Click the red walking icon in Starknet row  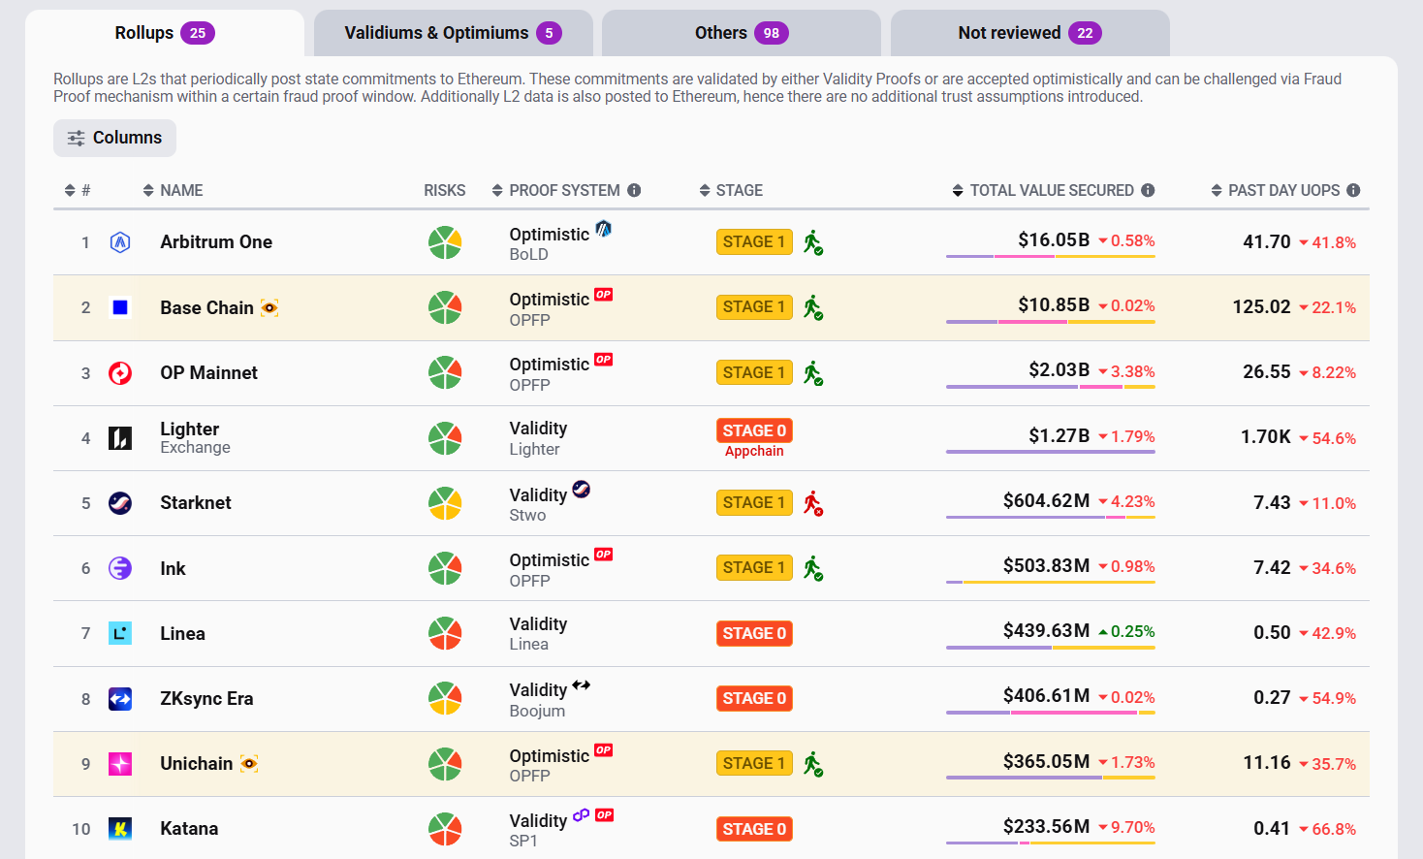pyautogui.click(x=812, y=503)
